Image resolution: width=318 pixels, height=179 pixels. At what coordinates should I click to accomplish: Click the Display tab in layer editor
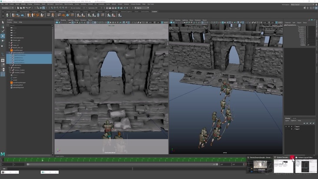pos(288,118)
